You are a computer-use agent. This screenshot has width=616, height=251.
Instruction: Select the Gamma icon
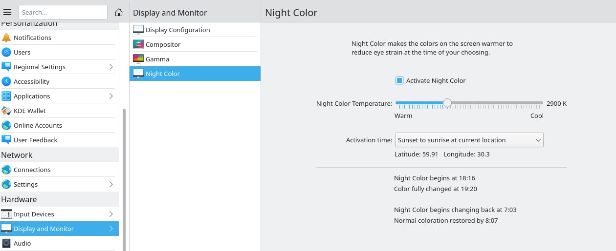point(138,59)
